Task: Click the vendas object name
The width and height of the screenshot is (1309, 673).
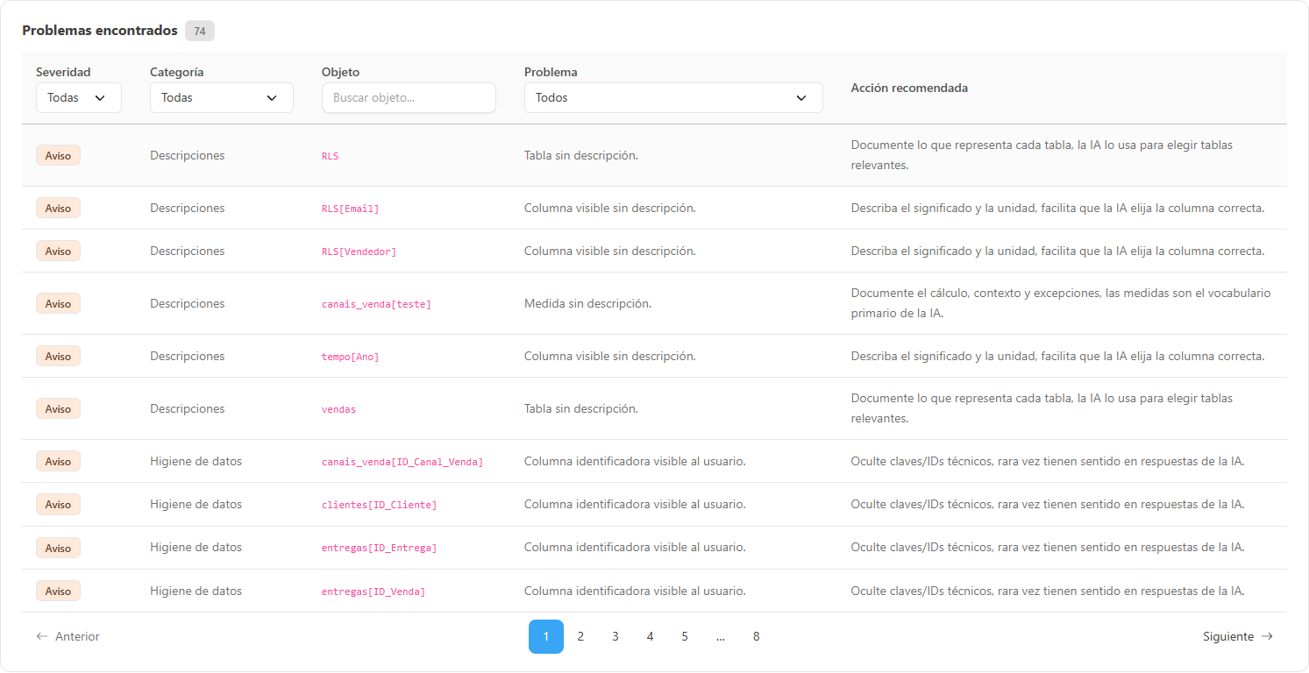Action: 338,409
